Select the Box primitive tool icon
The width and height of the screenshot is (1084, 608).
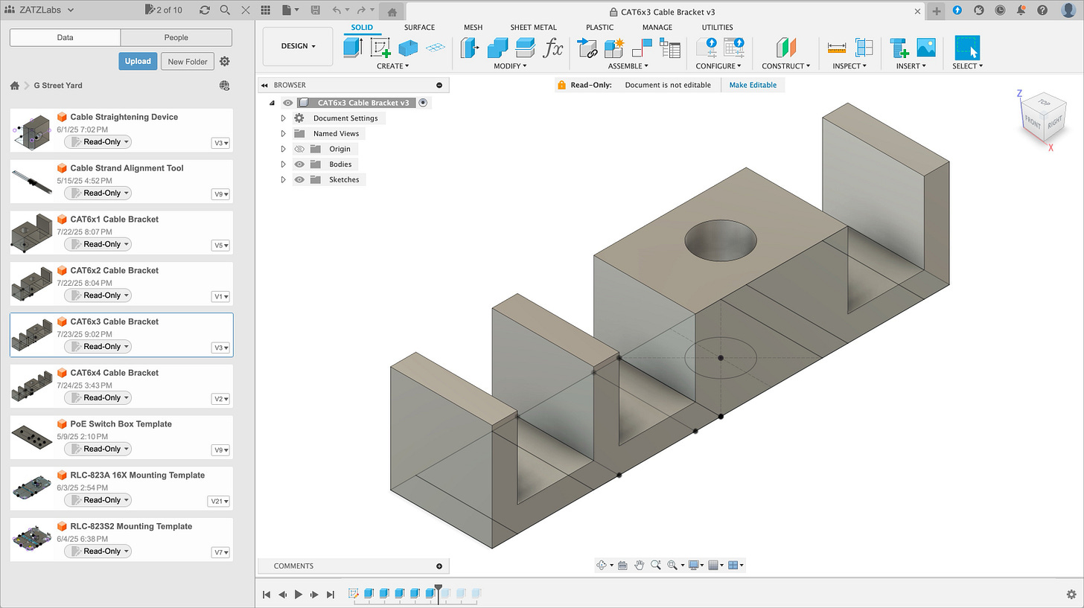409,48
